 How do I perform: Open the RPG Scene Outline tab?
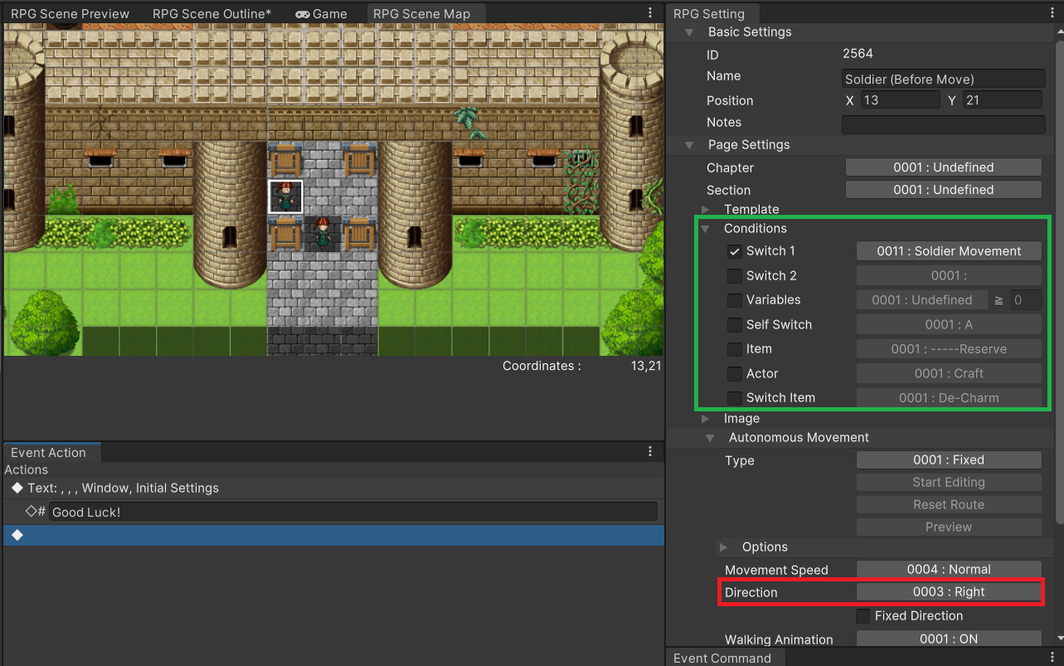coord(211,14)
